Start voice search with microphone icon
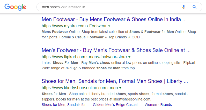Screen dimensions: 206x110 tap(184, 7)
